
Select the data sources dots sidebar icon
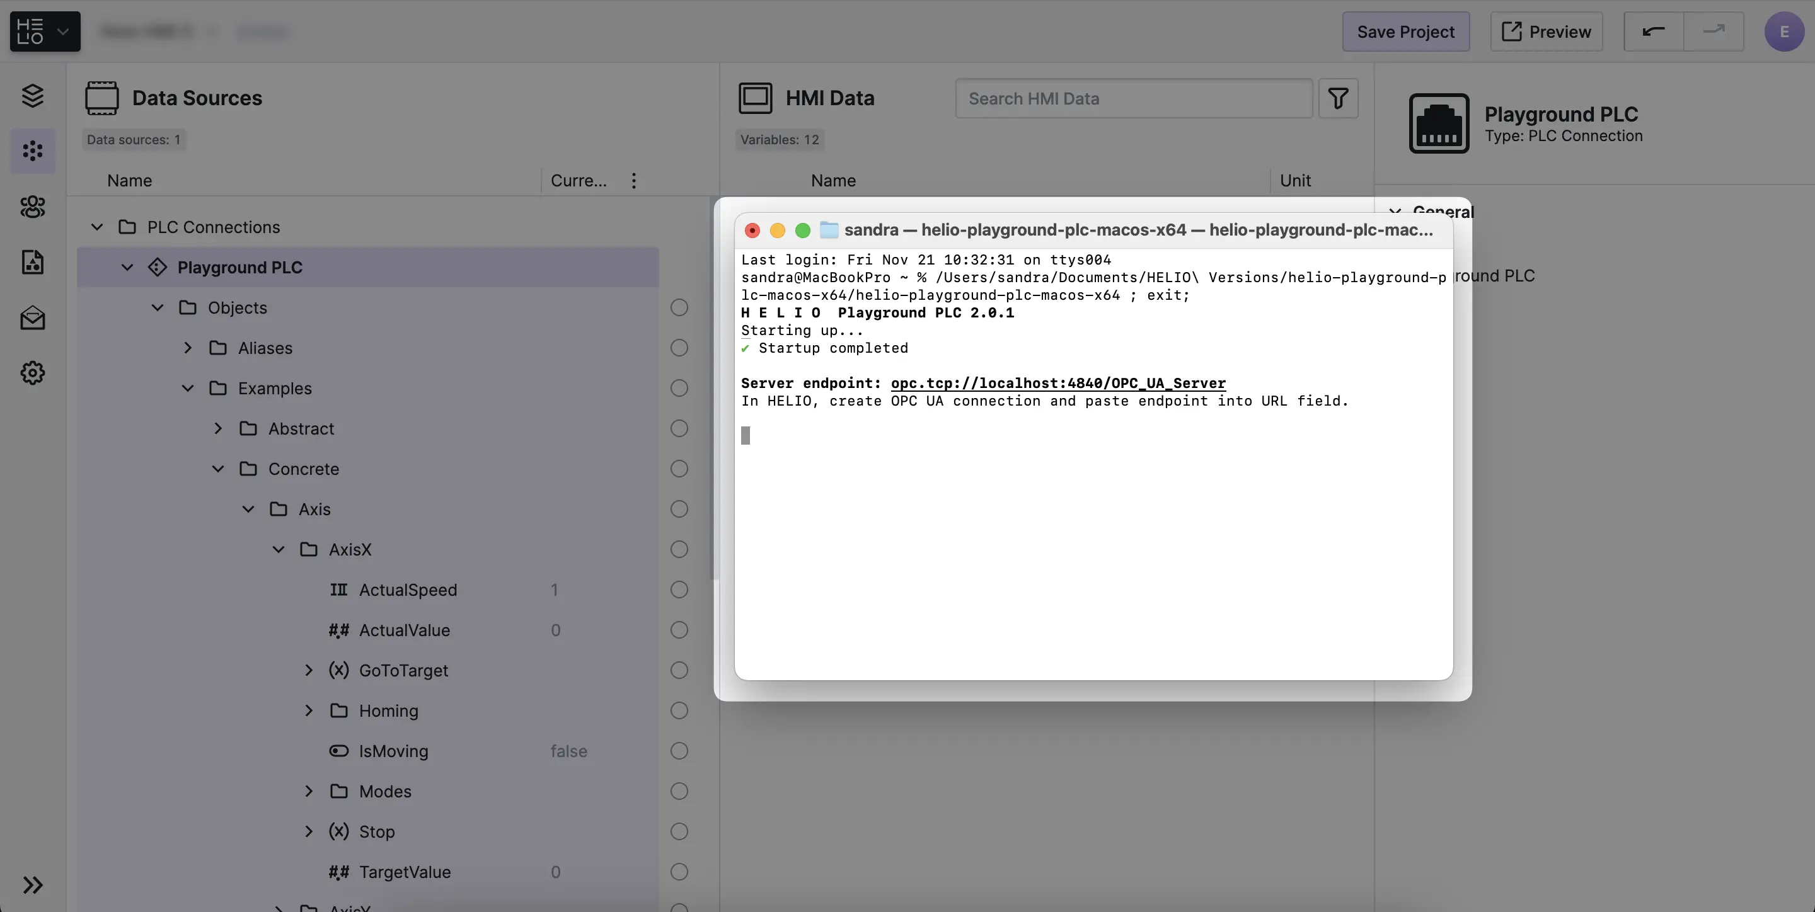click(32, 151)
